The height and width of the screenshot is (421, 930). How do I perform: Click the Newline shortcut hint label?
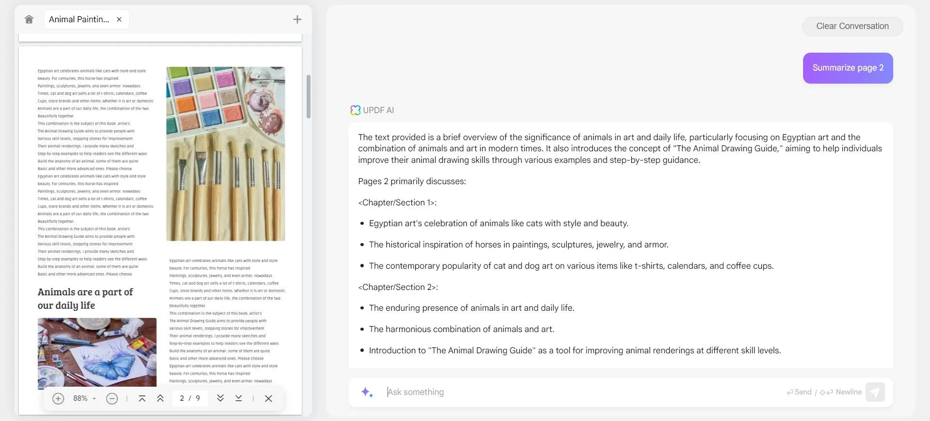840,392
